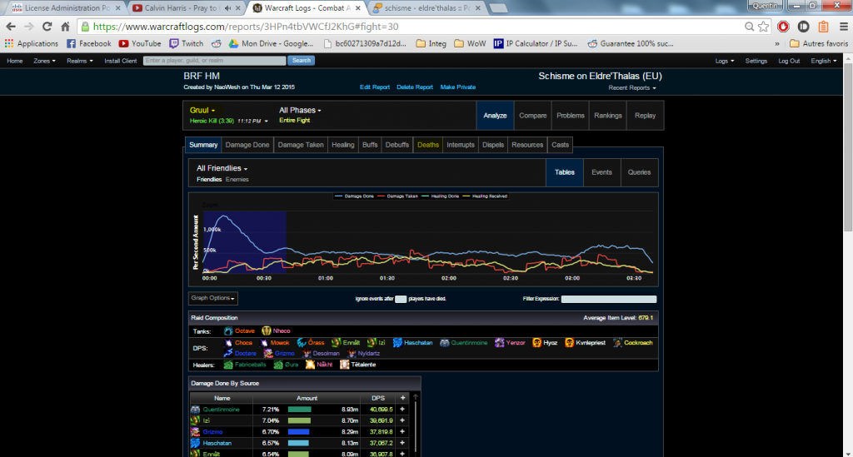853x457 pixels.
Task: Open the Deaths tab
Action: click(427, 145)
